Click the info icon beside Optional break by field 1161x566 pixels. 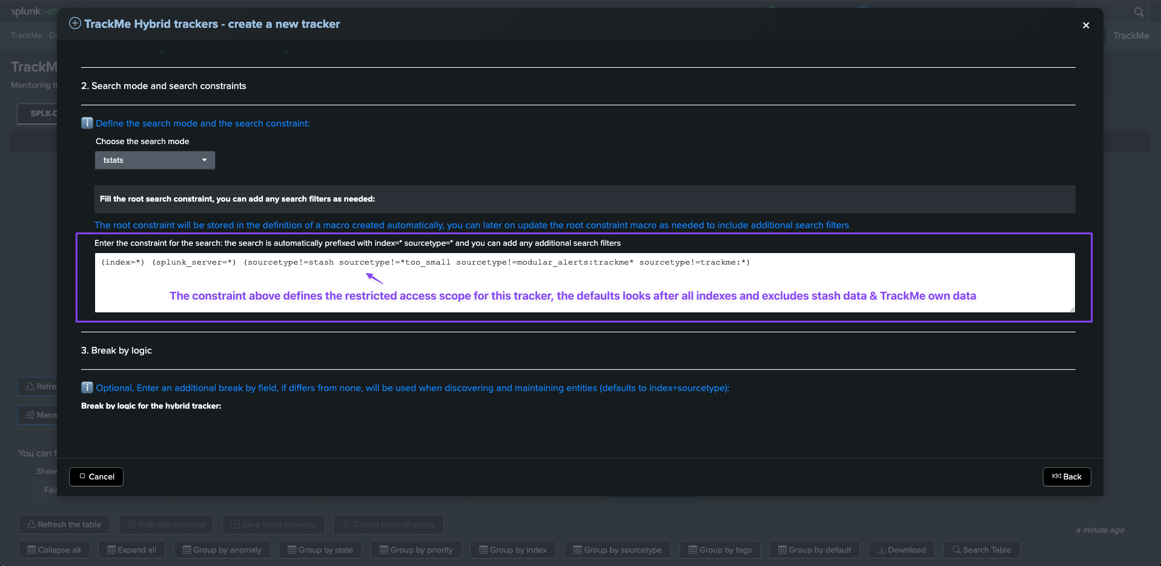(x=87, y=388)
